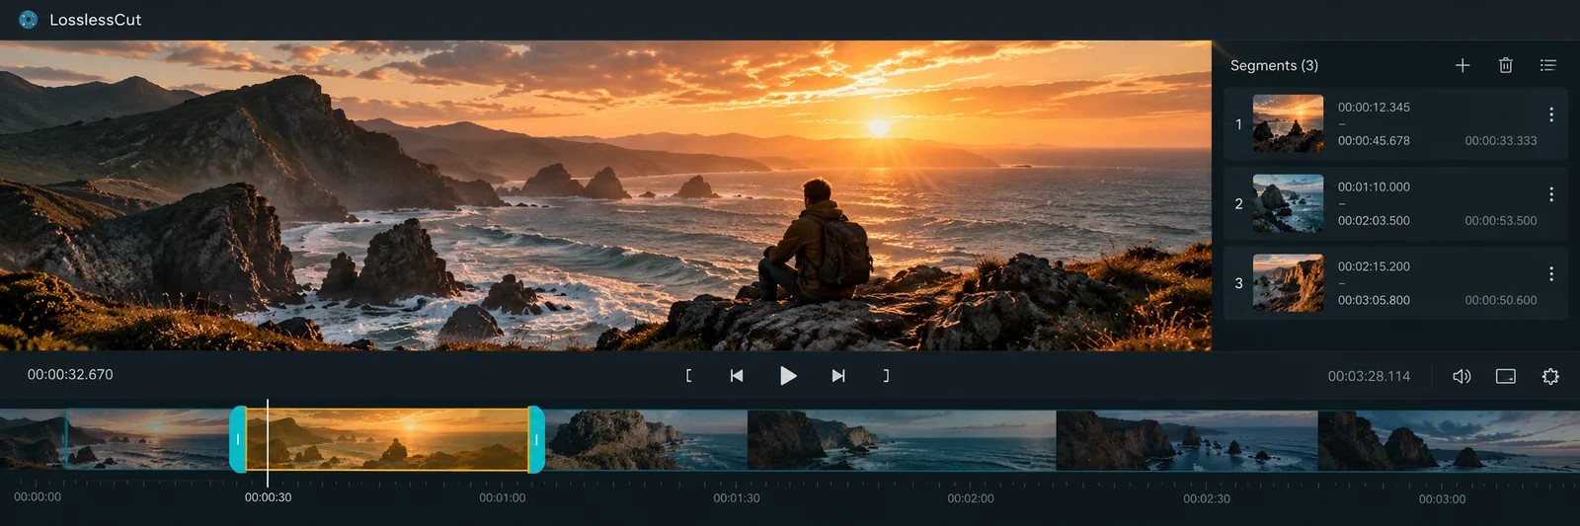The width and height of the screenshot is (1580, 526).
Task: Jump to previous keyframe or segment start
Action: click(x=737, y=376)
